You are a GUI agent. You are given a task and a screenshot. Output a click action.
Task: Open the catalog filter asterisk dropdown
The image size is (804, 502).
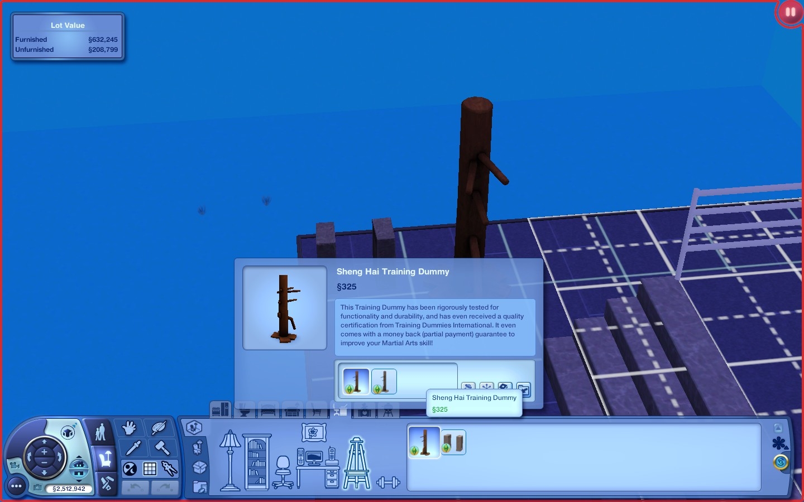pyautogui.click(x=779, y=444)
